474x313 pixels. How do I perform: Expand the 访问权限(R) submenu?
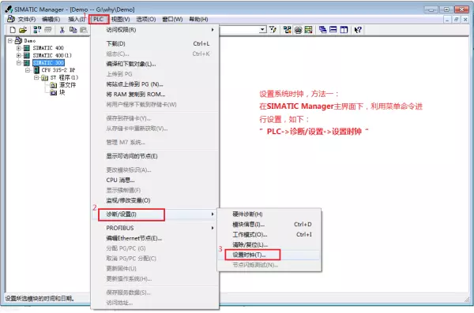tap(155, 30)
